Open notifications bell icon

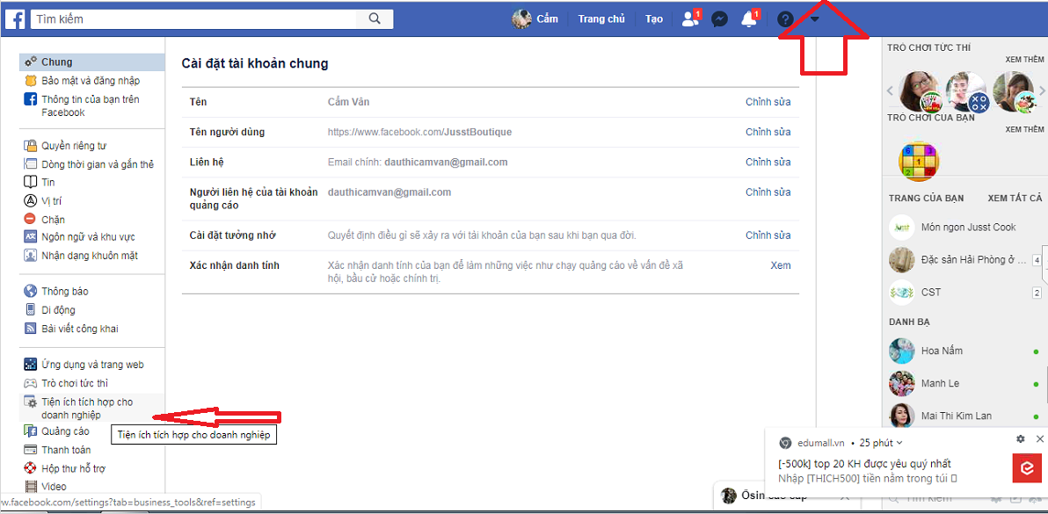point(749,19)
